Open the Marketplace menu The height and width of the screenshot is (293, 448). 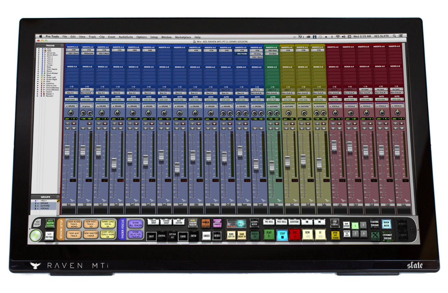183,37
